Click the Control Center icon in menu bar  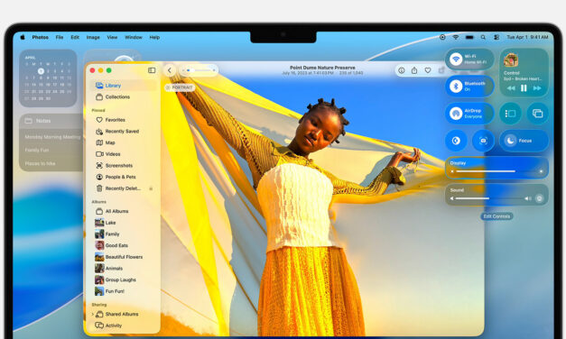(496, 37)
